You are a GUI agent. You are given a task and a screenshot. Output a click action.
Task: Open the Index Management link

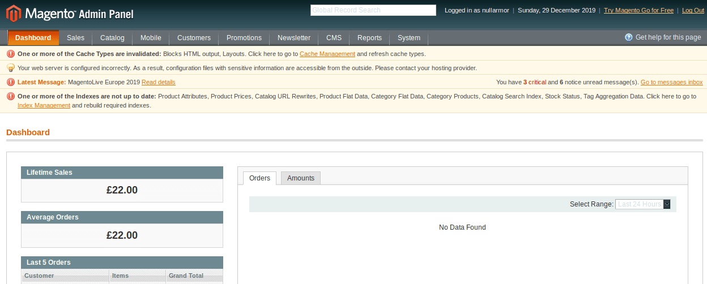click(x=44, y=105)
